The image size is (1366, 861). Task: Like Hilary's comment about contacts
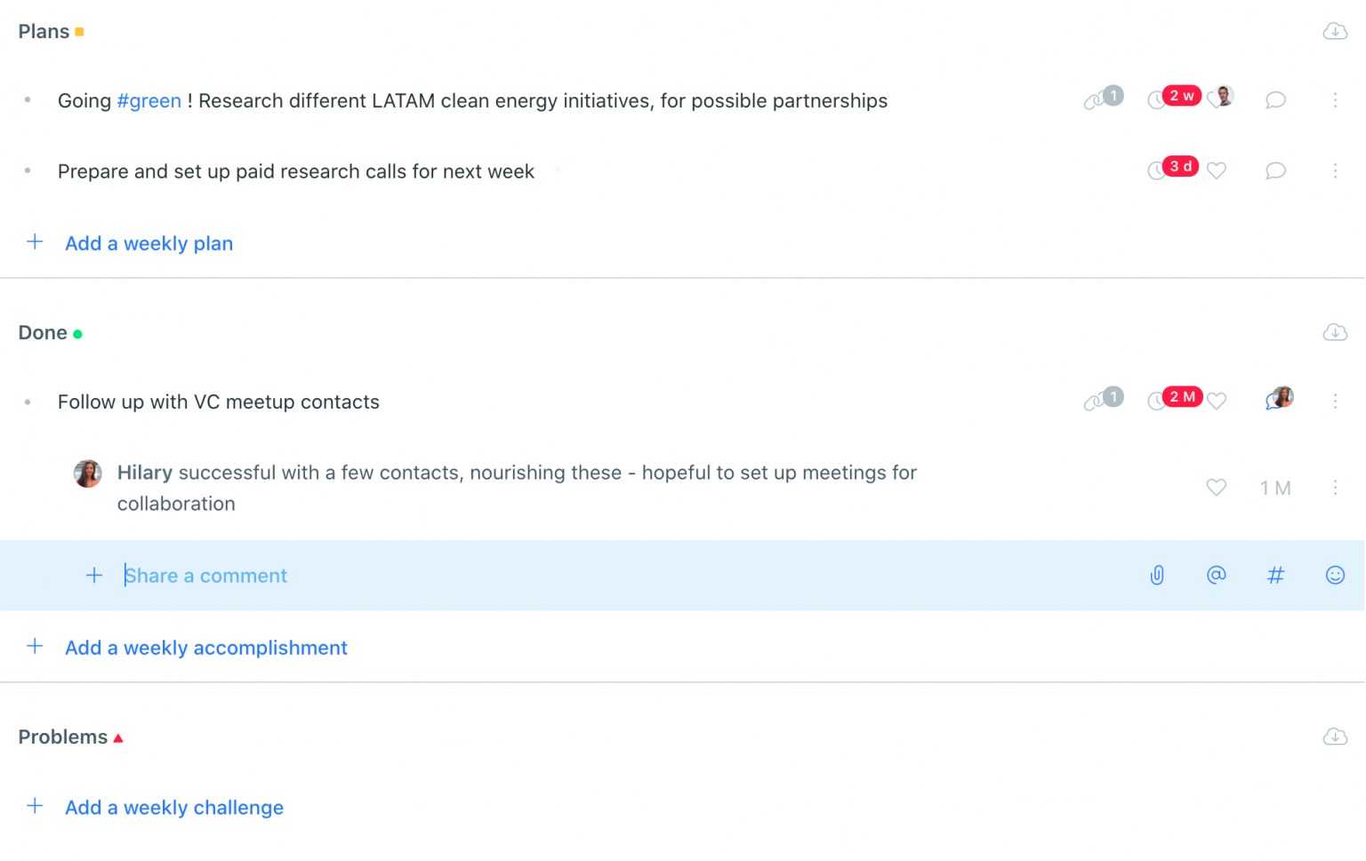click(x=1216, y=488)
